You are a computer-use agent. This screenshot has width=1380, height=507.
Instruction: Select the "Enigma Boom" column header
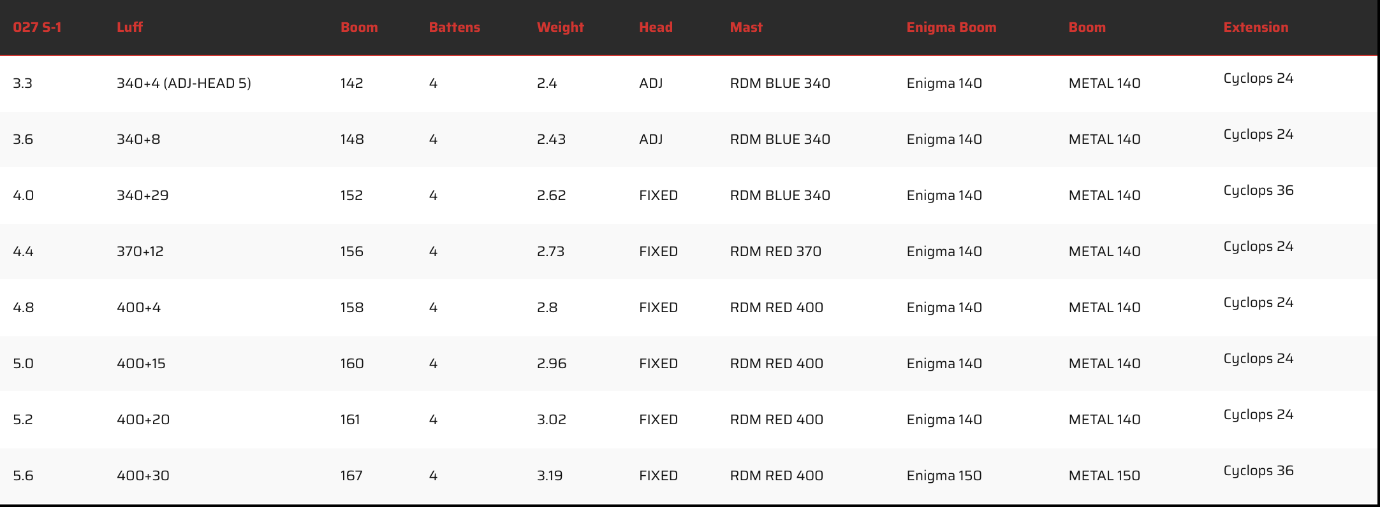[951, 27]
